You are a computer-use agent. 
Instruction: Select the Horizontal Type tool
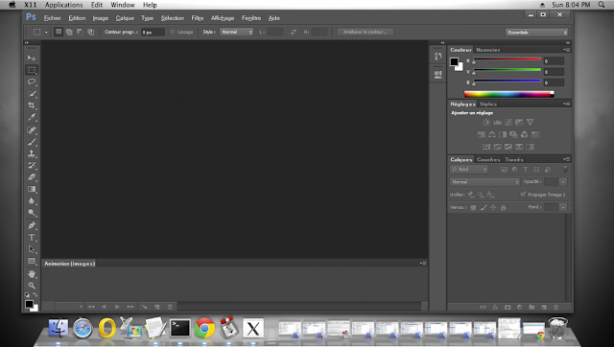click(x=32, y=237)
